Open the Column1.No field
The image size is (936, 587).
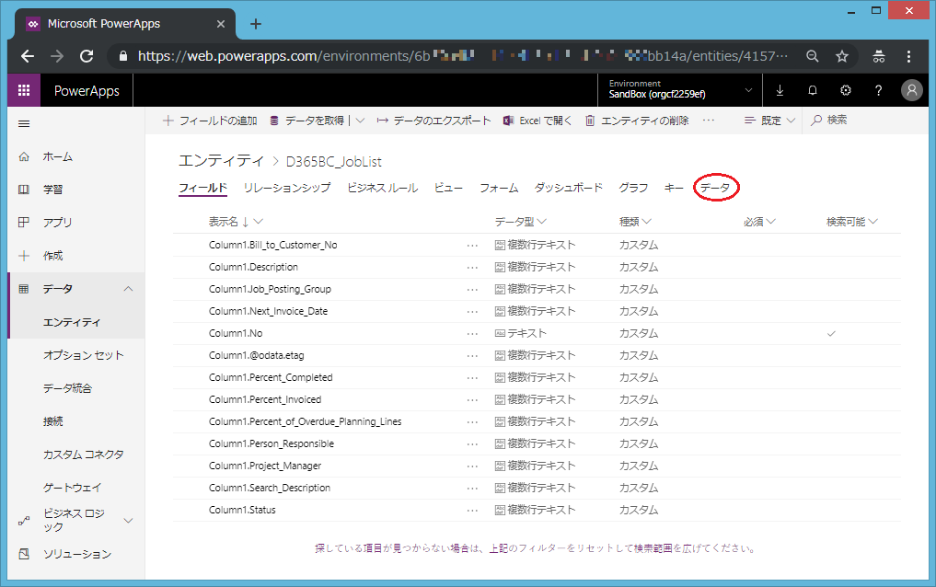point(236,333)
